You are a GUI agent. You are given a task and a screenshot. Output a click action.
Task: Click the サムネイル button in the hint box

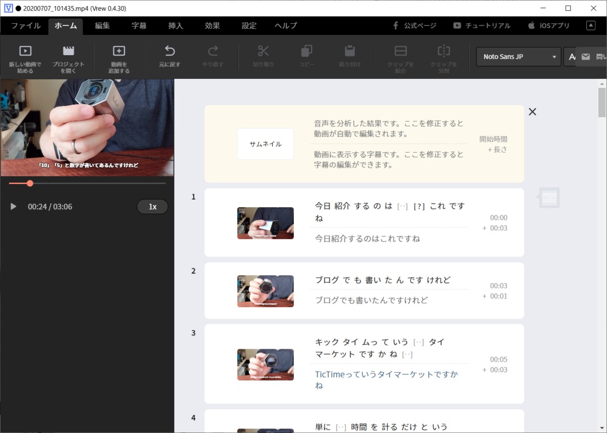(x=266, y=144)
